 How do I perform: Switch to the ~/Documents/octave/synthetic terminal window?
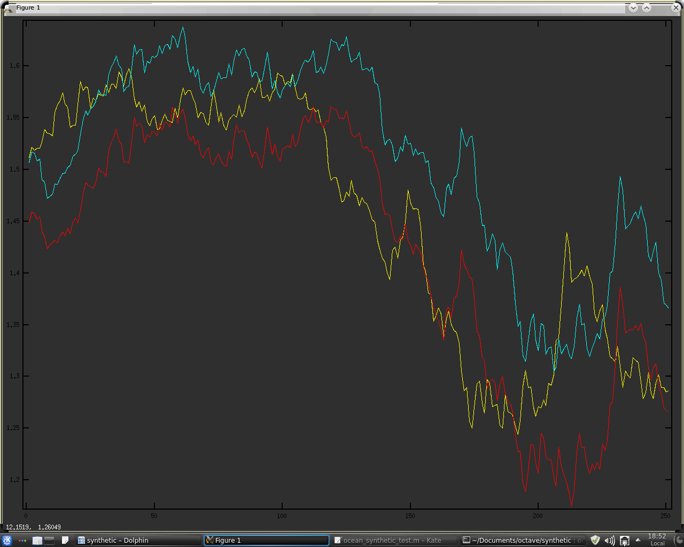[x=523, y=540]
